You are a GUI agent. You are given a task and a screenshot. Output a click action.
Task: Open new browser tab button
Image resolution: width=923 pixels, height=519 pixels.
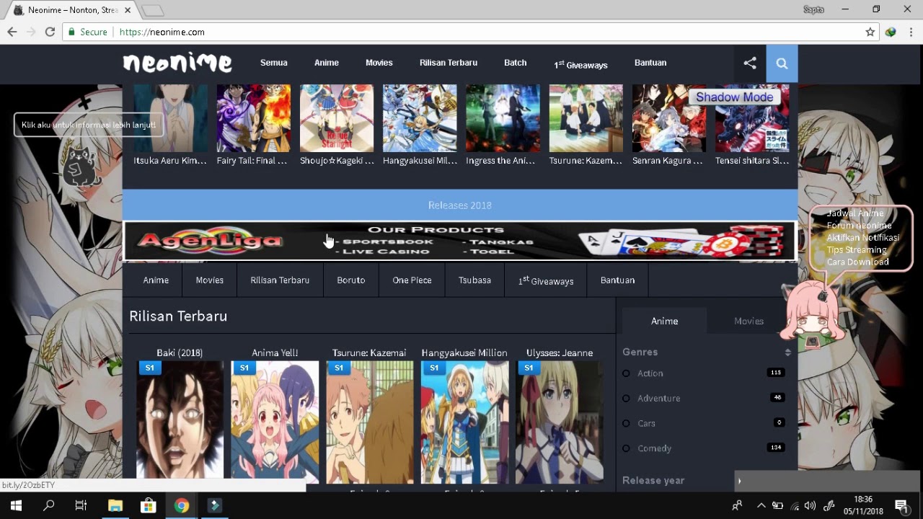(153, 10)
